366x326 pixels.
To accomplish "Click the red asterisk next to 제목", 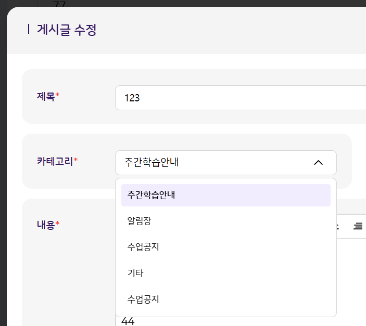I will [58, 96].
